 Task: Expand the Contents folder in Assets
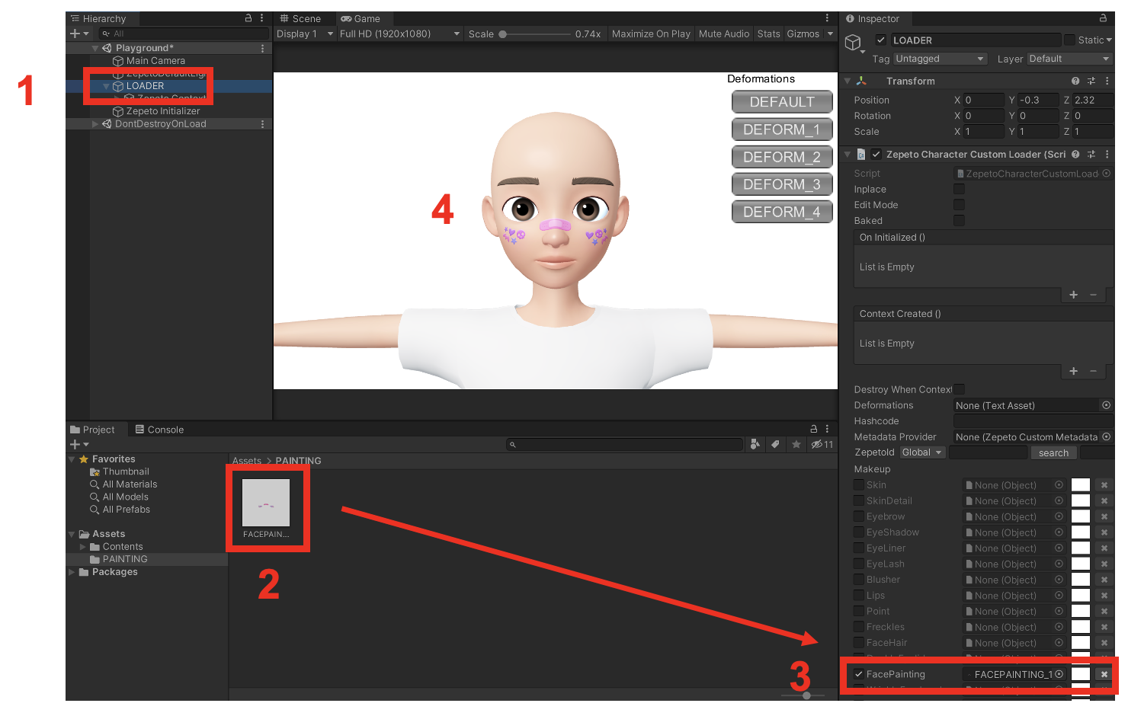point(83,547)
